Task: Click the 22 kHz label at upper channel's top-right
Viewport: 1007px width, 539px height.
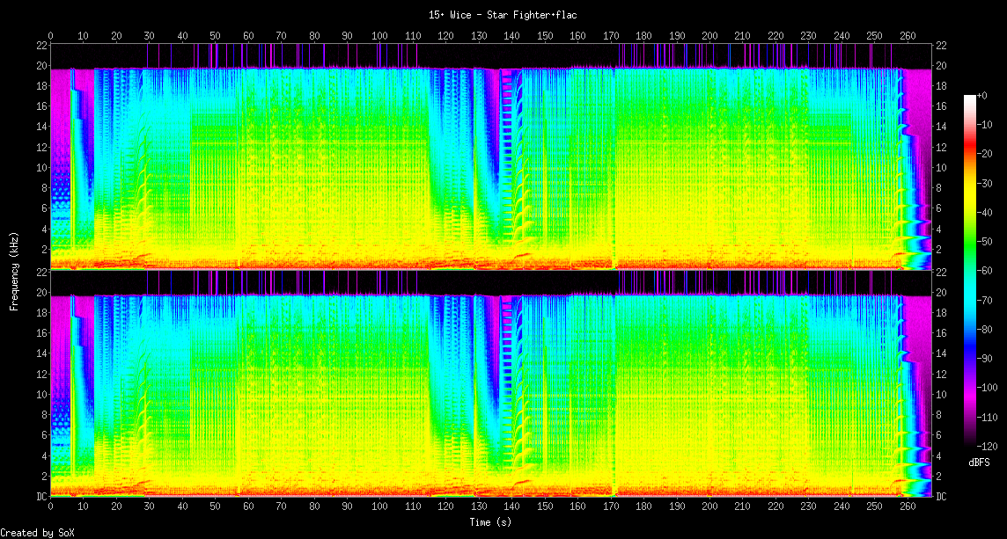Action: point(940,46)
